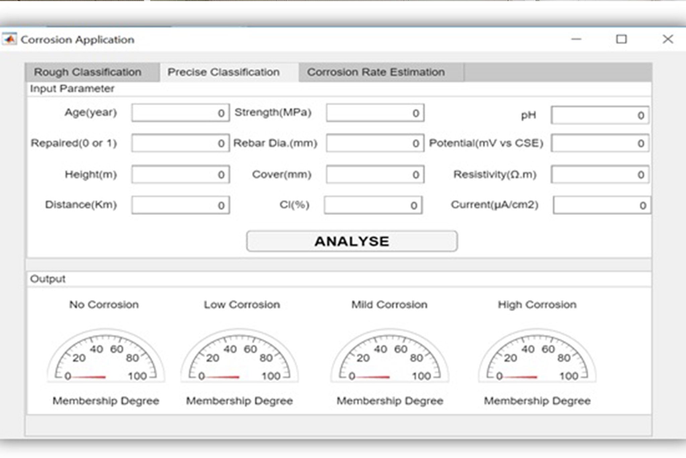Select the Precise Classification tab
This screenshot has width=686, height=458.
(x=223, y=72)
